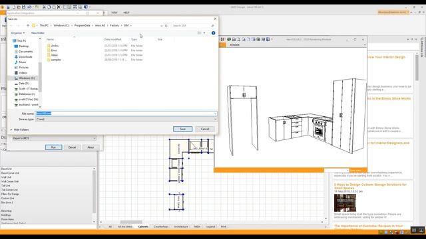Click the drawing area horizontal scrollbar thumb

tap(131, 222)
